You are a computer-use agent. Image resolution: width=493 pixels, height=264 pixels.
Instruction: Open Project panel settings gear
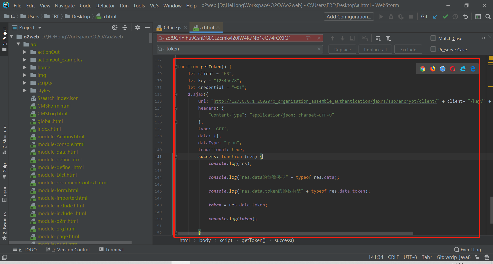138,27
